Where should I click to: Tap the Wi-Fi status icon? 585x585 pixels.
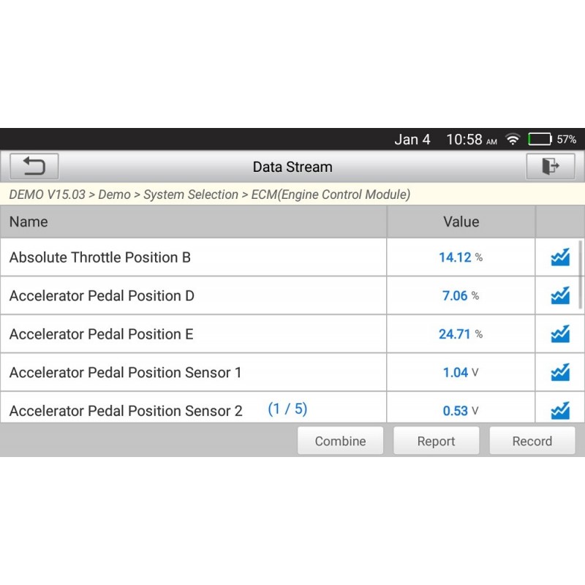click(x=513, y=140)
